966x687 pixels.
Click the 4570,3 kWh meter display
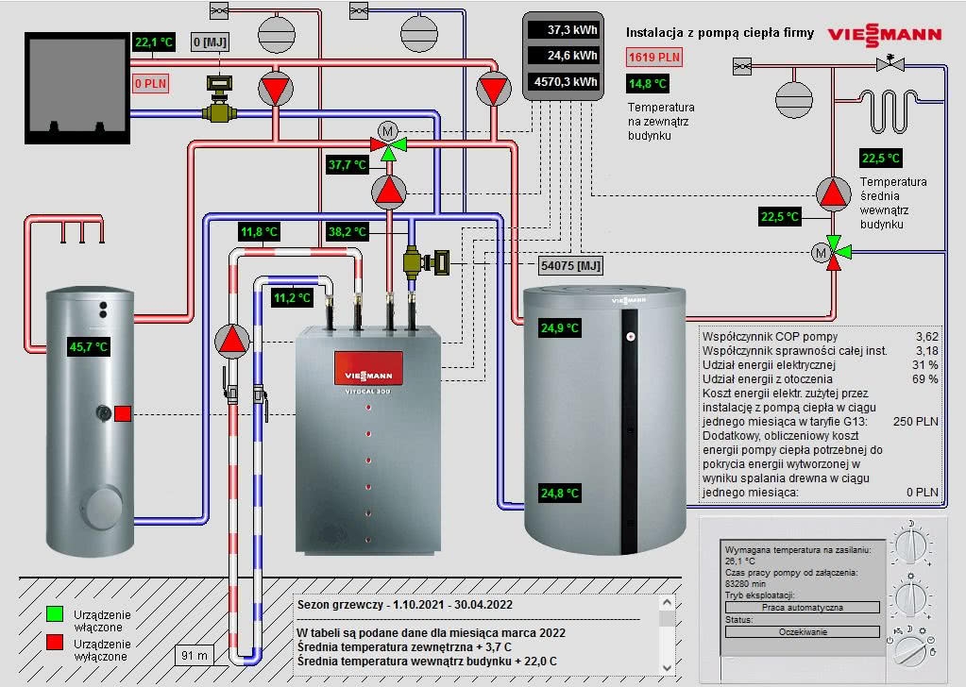pyautogui.click(x=565, y=81)
